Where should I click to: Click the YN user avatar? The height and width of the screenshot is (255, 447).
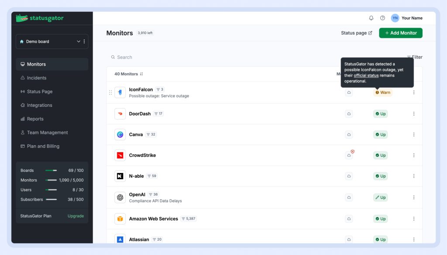(x=395, y=18)
